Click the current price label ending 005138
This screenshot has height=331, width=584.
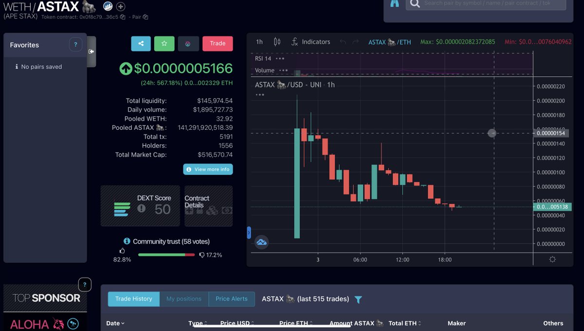[552, 207]
